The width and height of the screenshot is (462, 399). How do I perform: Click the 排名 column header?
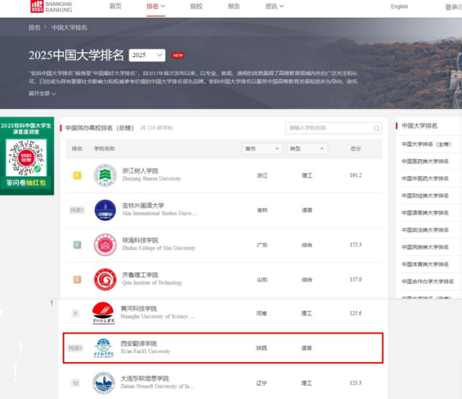(x=77, y=149)
